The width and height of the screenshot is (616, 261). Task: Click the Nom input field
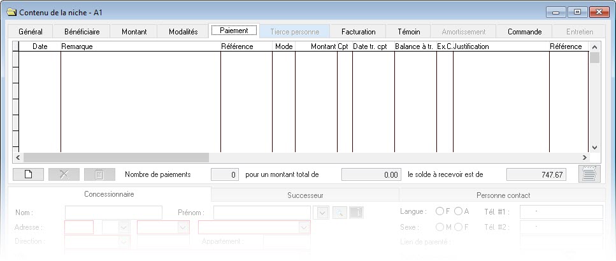pos(113,212)
